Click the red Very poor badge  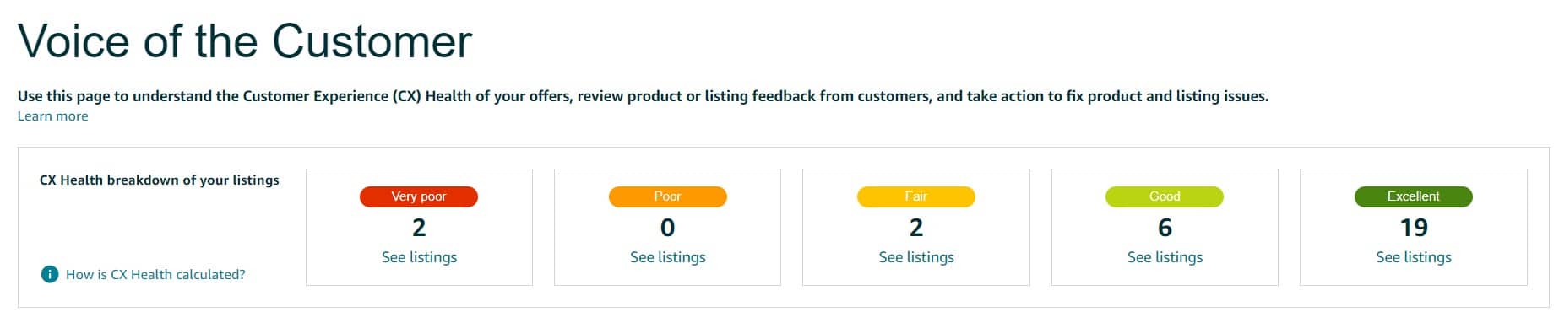point(419,196)
